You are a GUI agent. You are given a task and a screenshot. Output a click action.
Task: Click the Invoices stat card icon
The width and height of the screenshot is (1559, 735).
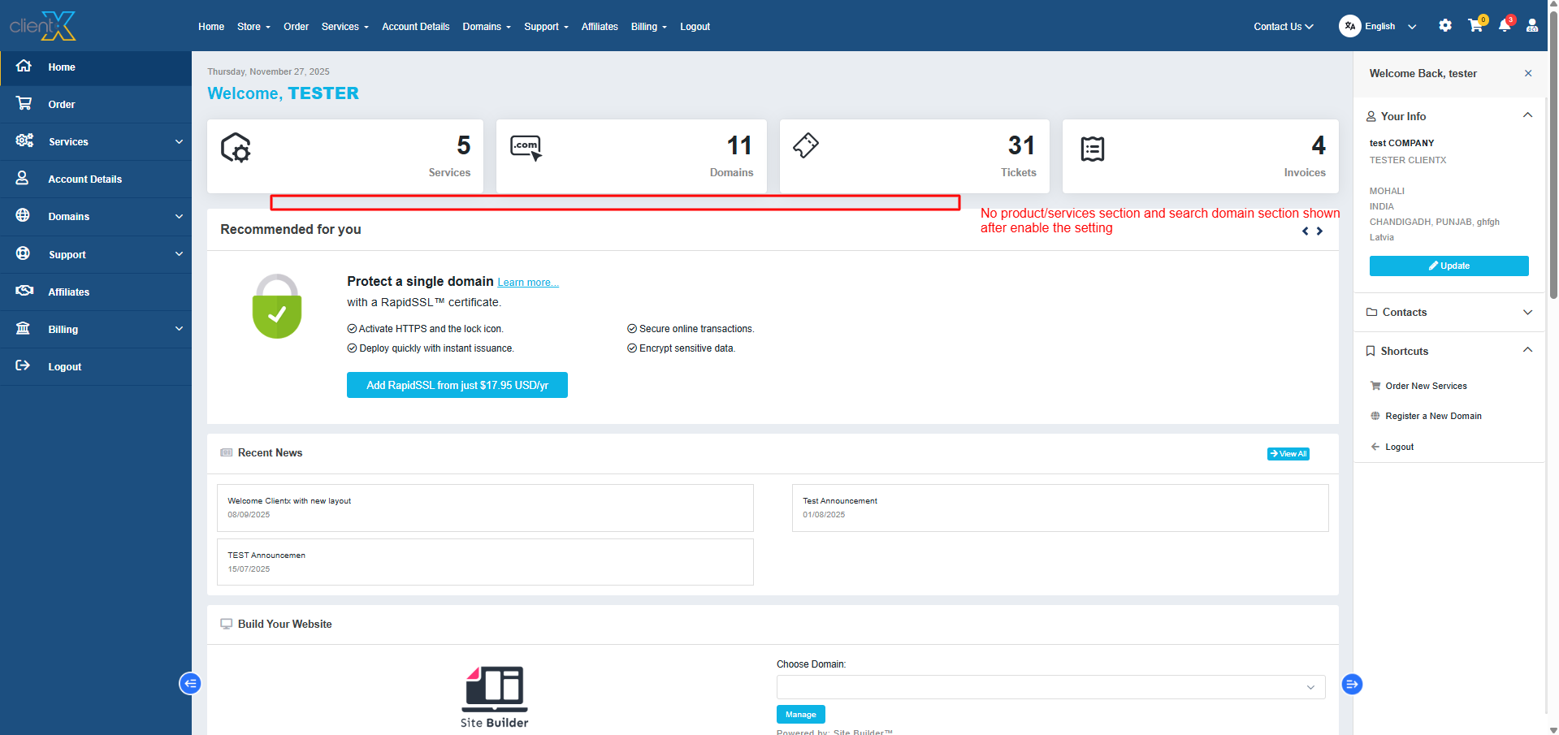click(1092, 149)
